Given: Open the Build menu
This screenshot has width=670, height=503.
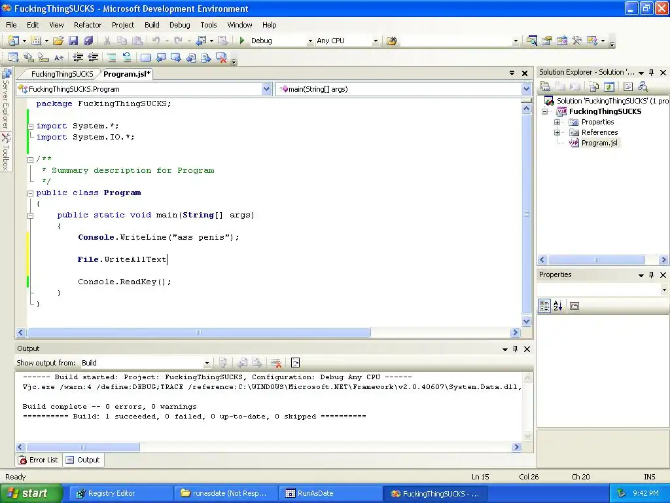Looking at the screenshot, I should coord(152,25).
